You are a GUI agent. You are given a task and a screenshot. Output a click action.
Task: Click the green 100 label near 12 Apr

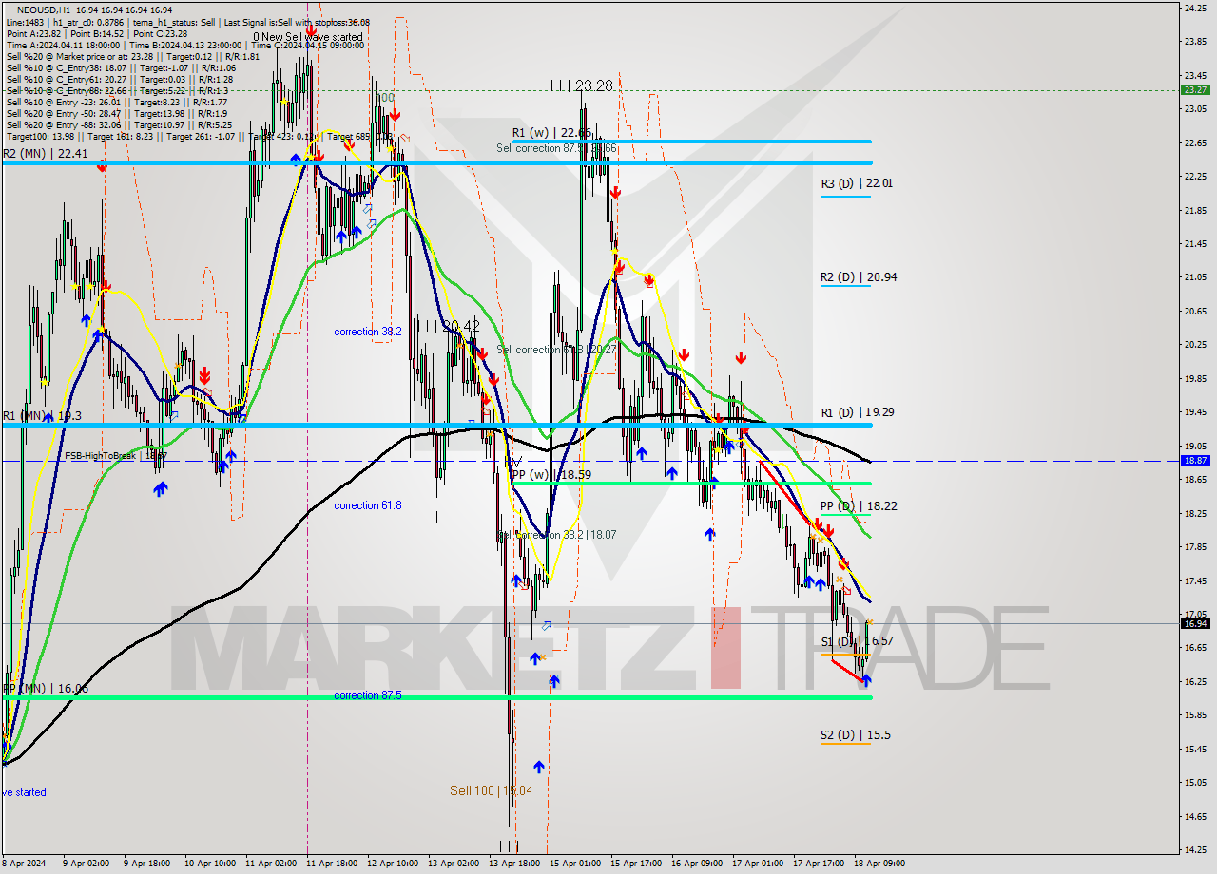point(385,98)
